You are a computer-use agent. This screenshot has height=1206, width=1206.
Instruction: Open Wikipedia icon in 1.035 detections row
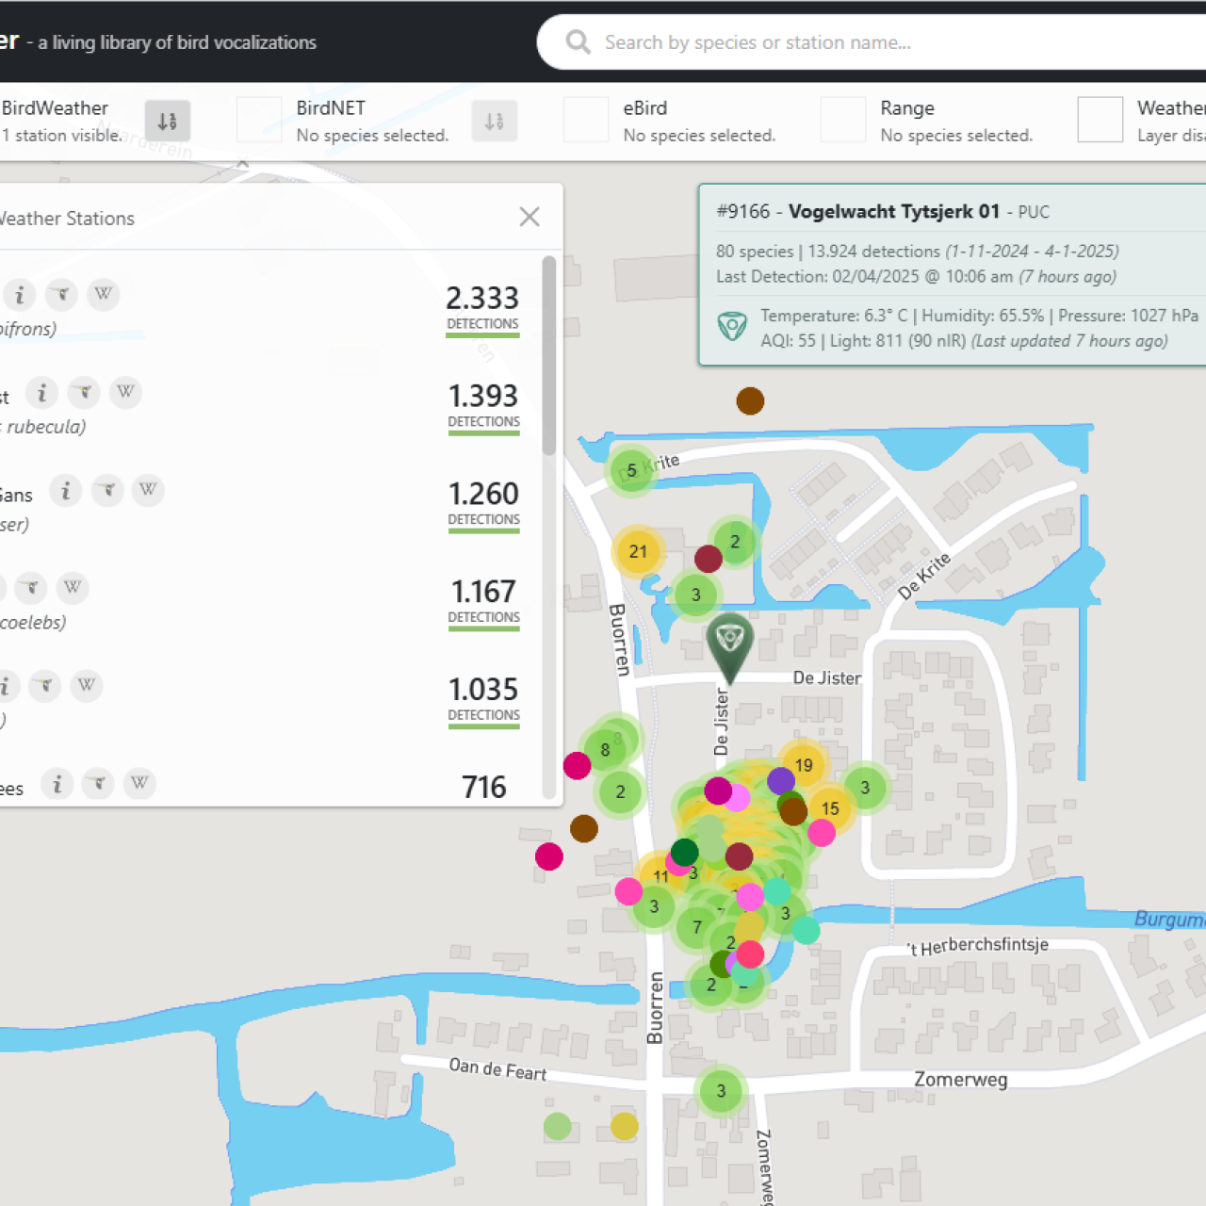tap(87, 687)
